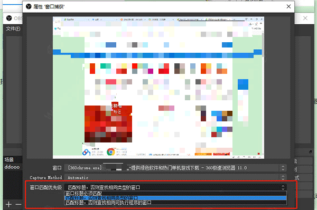Screen dimensions: 317x210
Task: Expand the 窗口匹配优先级 dropdown
Action: coord(175,187)
